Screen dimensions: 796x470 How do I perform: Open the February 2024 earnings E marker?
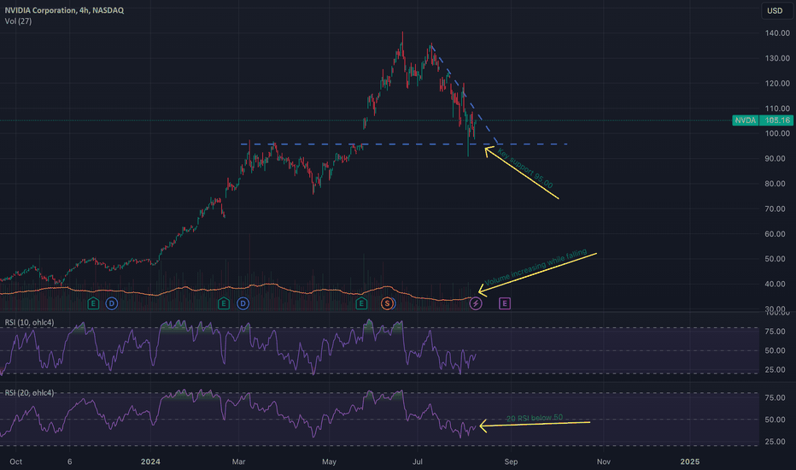(x=224, y=304)
